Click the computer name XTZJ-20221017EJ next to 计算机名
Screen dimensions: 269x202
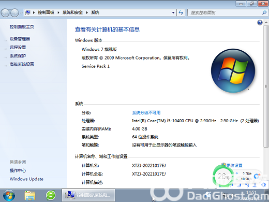point(149,166)
